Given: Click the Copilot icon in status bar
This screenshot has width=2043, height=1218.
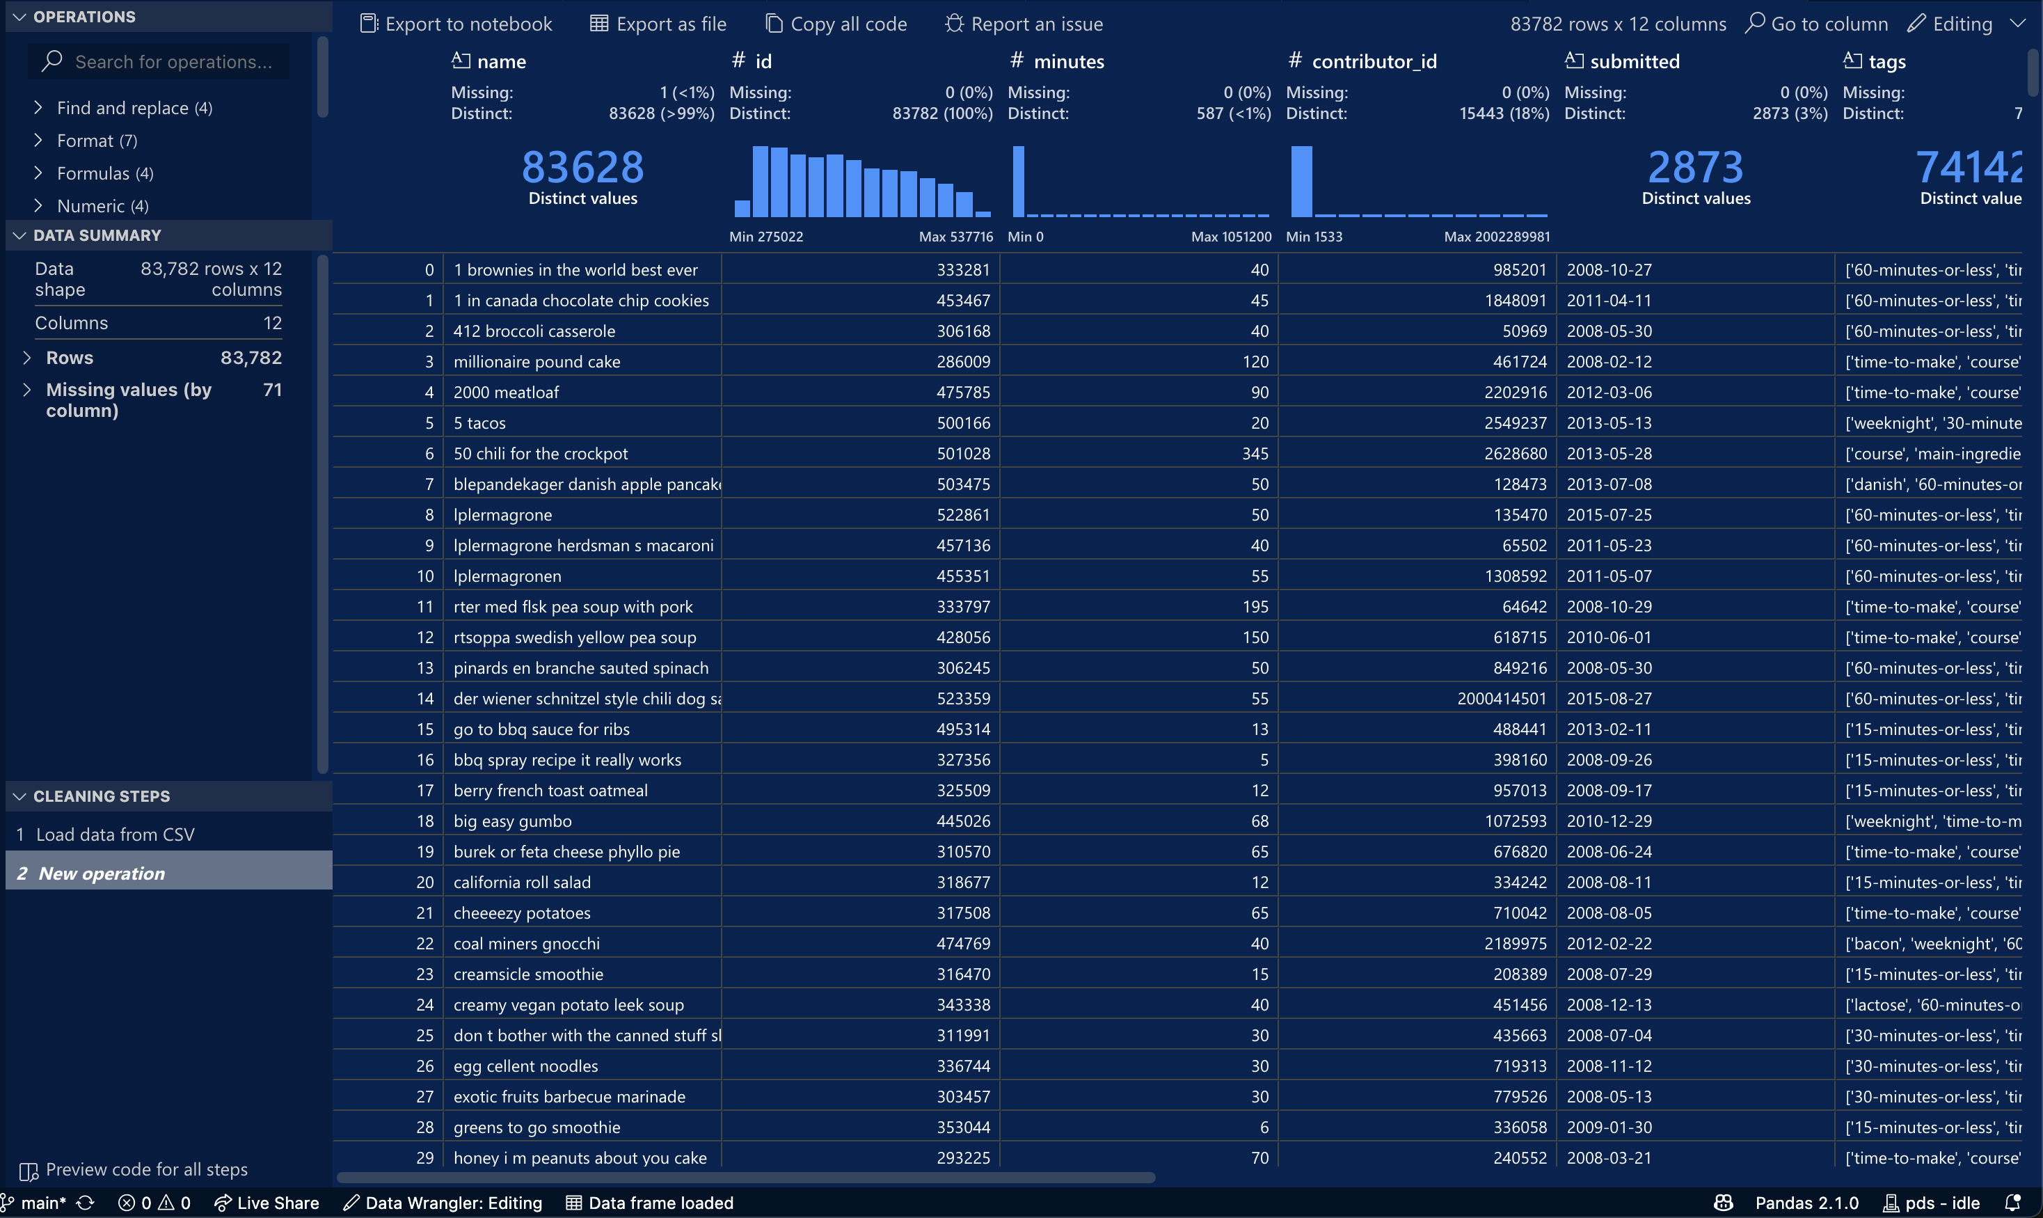Looking at the screenshot, I should pos(1723,1203).
